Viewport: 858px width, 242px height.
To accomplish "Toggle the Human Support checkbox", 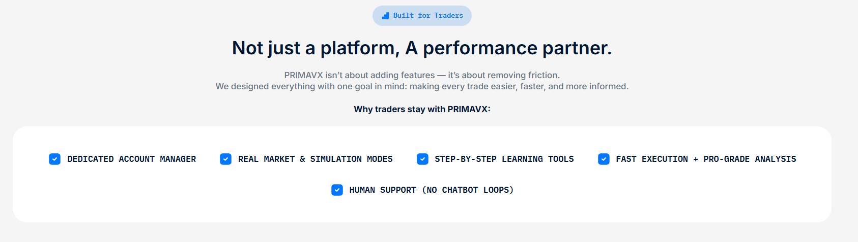I will point(337,190).
